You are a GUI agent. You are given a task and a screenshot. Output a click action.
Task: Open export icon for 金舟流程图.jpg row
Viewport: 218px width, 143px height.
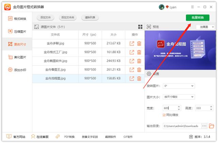pos(132,79)
